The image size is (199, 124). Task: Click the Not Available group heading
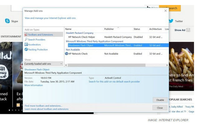pyautogui.click(x=73, y=50)
